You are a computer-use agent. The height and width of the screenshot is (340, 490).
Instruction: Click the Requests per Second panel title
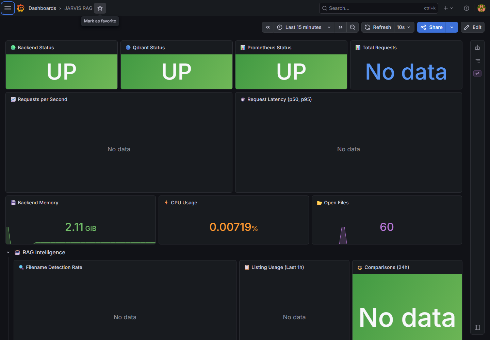tap(43, 99)
